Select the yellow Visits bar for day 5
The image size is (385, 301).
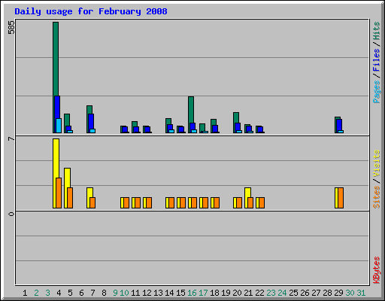click(67, 178)
